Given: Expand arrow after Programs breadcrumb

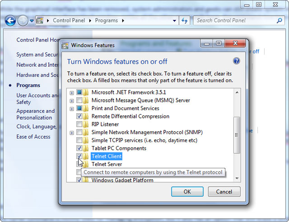Looking at the screenshot, I should tap(123, 20).
